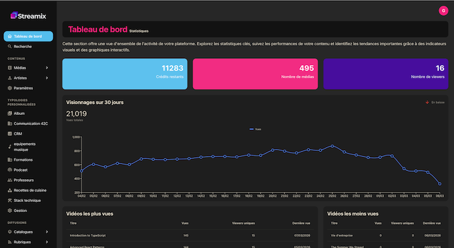
Task: Expand the Catalogues submenu chevron
Action: click(x=47, y=232)
